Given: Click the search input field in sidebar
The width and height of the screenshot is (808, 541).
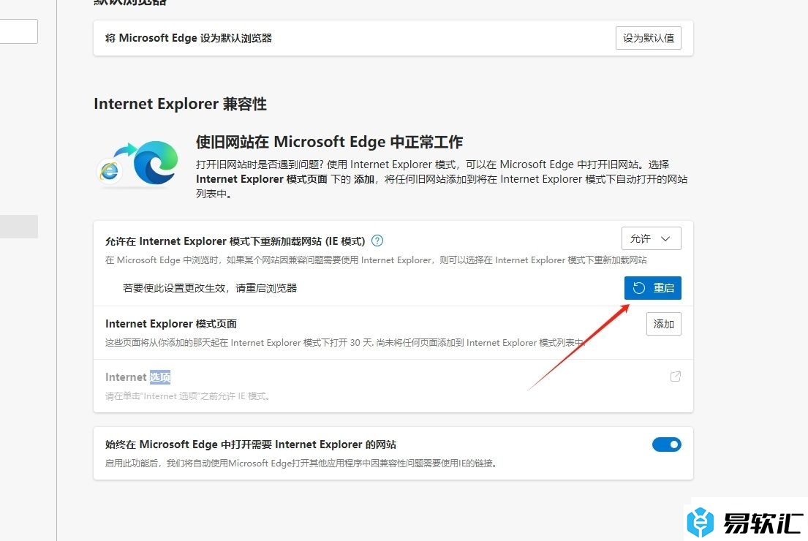Looking at the screenshot, I should [x=18, y=31].
